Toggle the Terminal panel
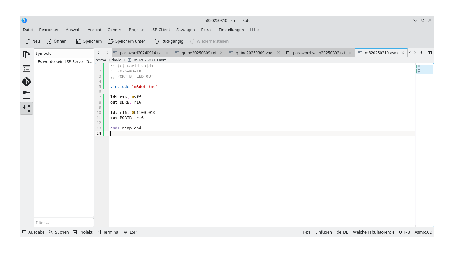Image resolution: width=454 pixels, height=260 pixels. point(108,232)
